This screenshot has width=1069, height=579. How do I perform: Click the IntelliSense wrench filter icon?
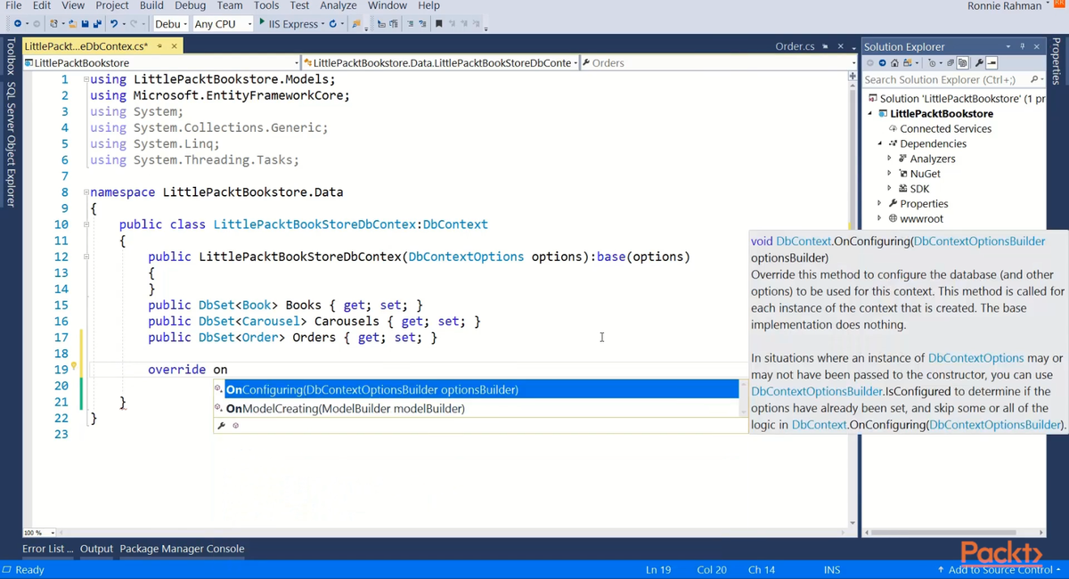222,426
